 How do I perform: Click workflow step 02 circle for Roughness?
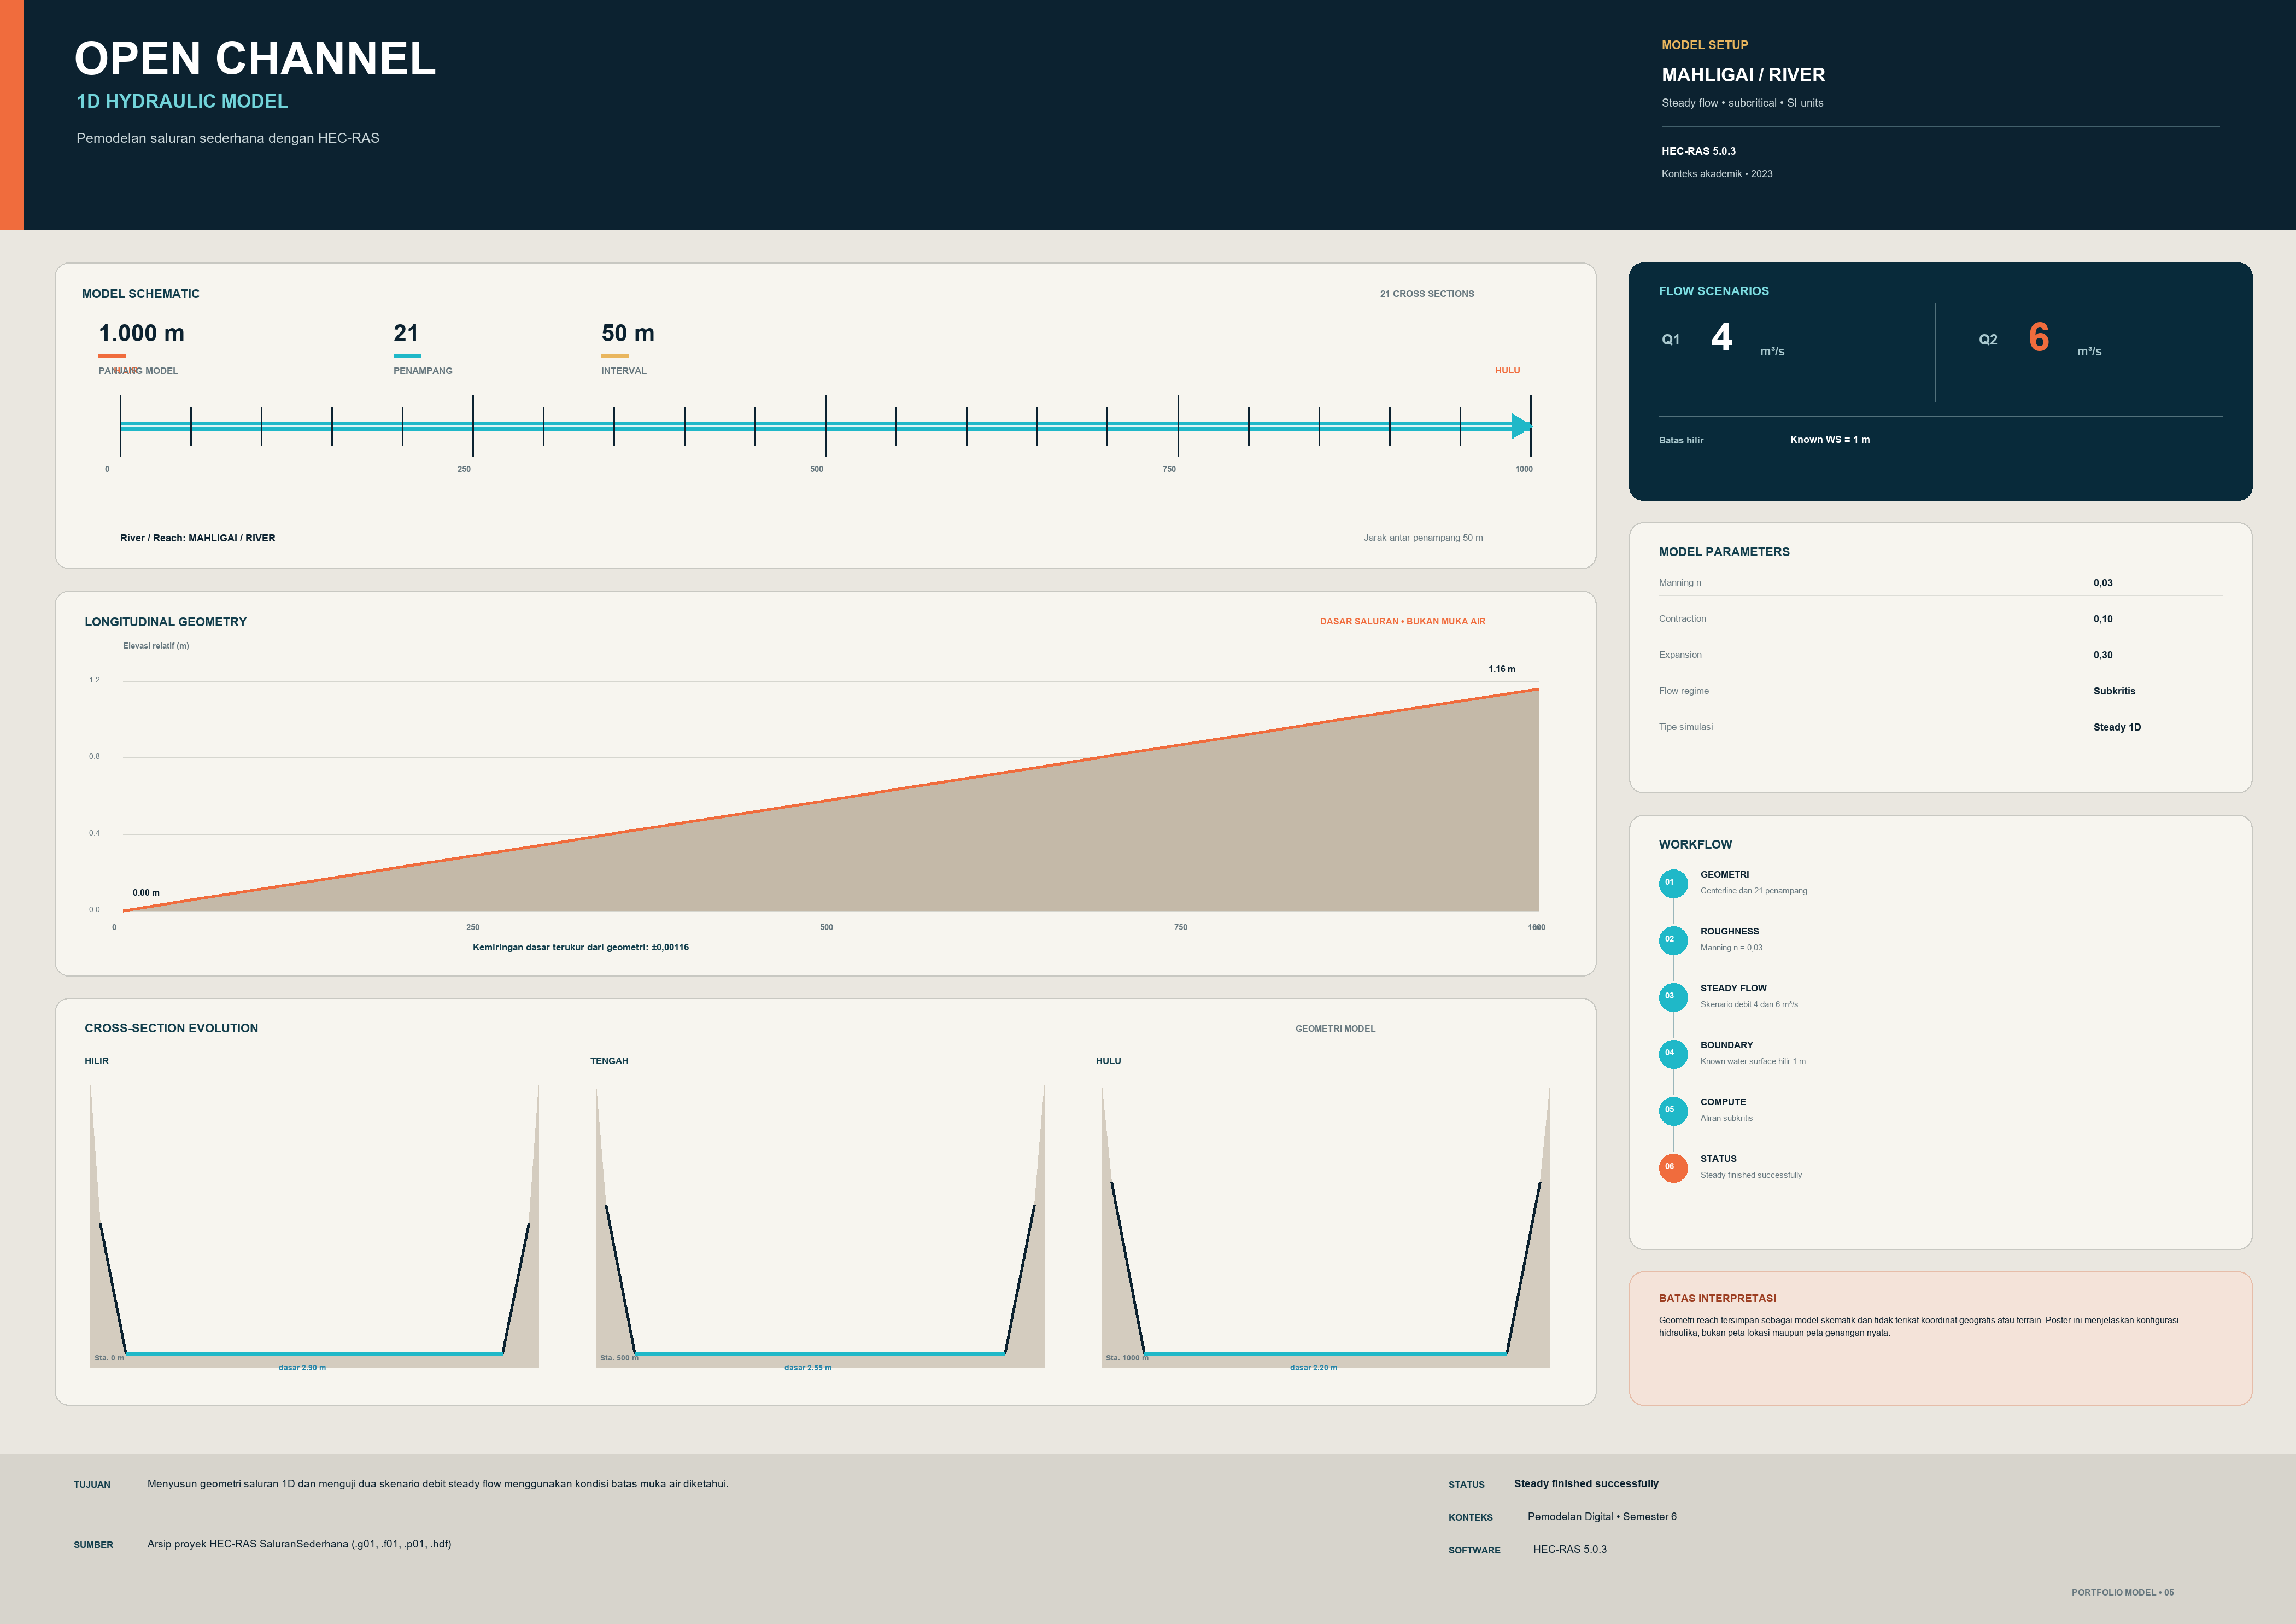tap(1673, 940)
